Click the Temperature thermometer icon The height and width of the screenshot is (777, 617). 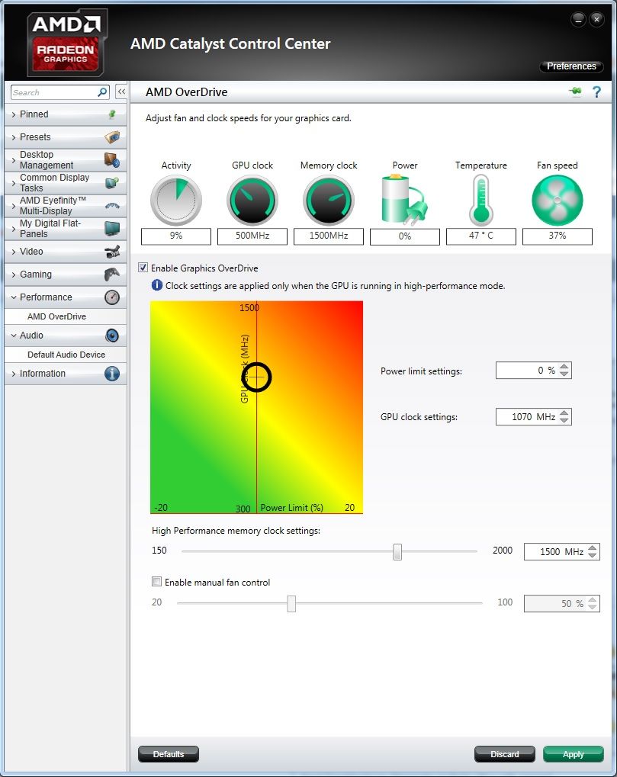coord(480,201)
